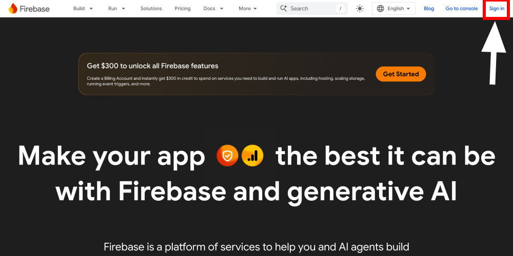
Task: Click the sparkle magnifier search icon
Action: point(284,8)
